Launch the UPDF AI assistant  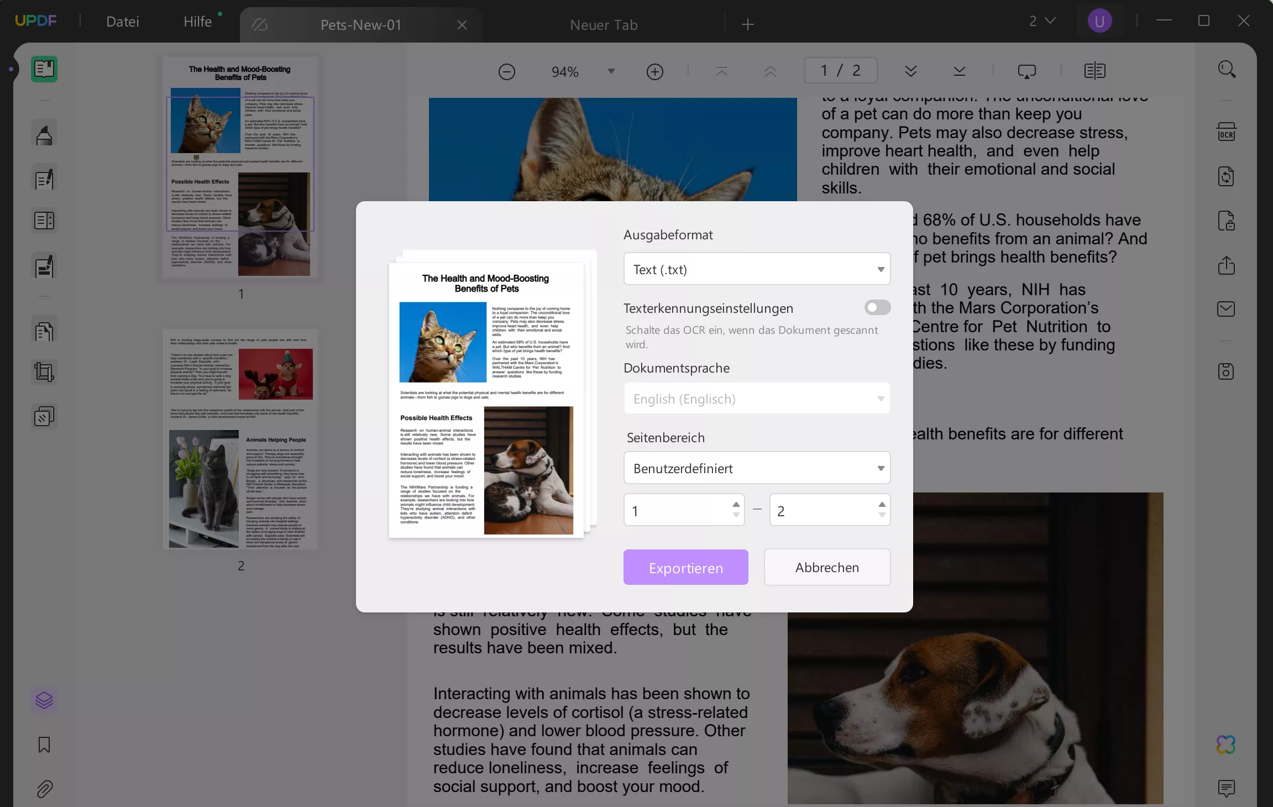(1226, 745)
